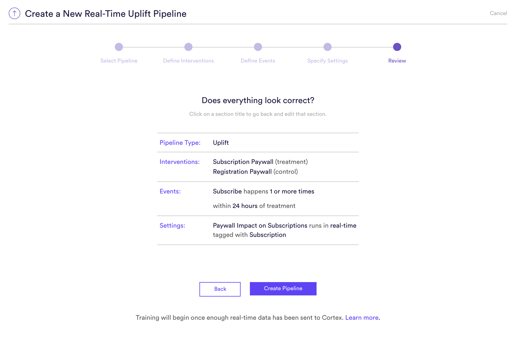Open the Select Pipeline step label
The height and width of the screenshot is (340, 516).
pos(119,61)
